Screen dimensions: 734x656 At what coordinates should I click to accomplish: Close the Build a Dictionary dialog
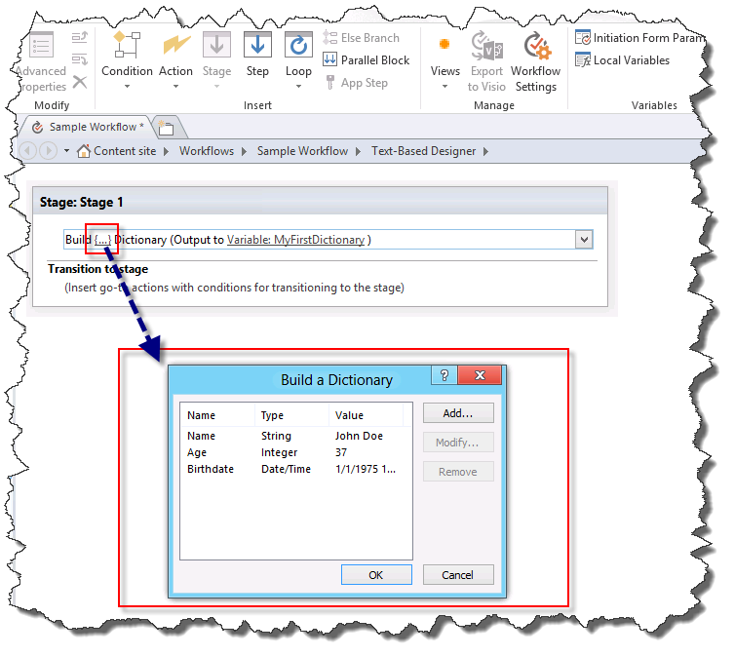pyautogui.click(x=480, y=375)
